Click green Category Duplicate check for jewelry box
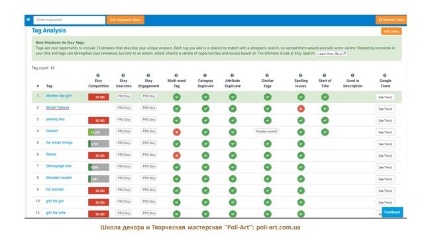The image size is (424, 238). pos(205,120)
